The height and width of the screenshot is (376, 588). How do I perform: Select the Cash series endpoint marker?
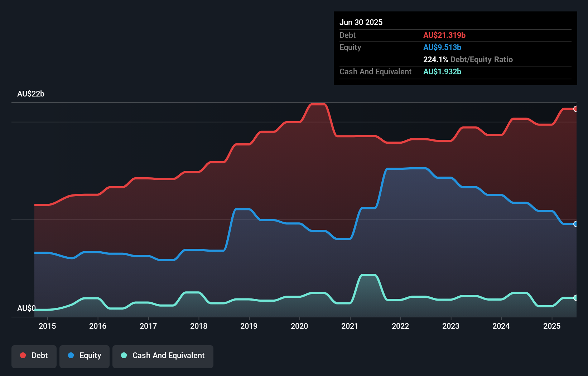coord(576,297)
